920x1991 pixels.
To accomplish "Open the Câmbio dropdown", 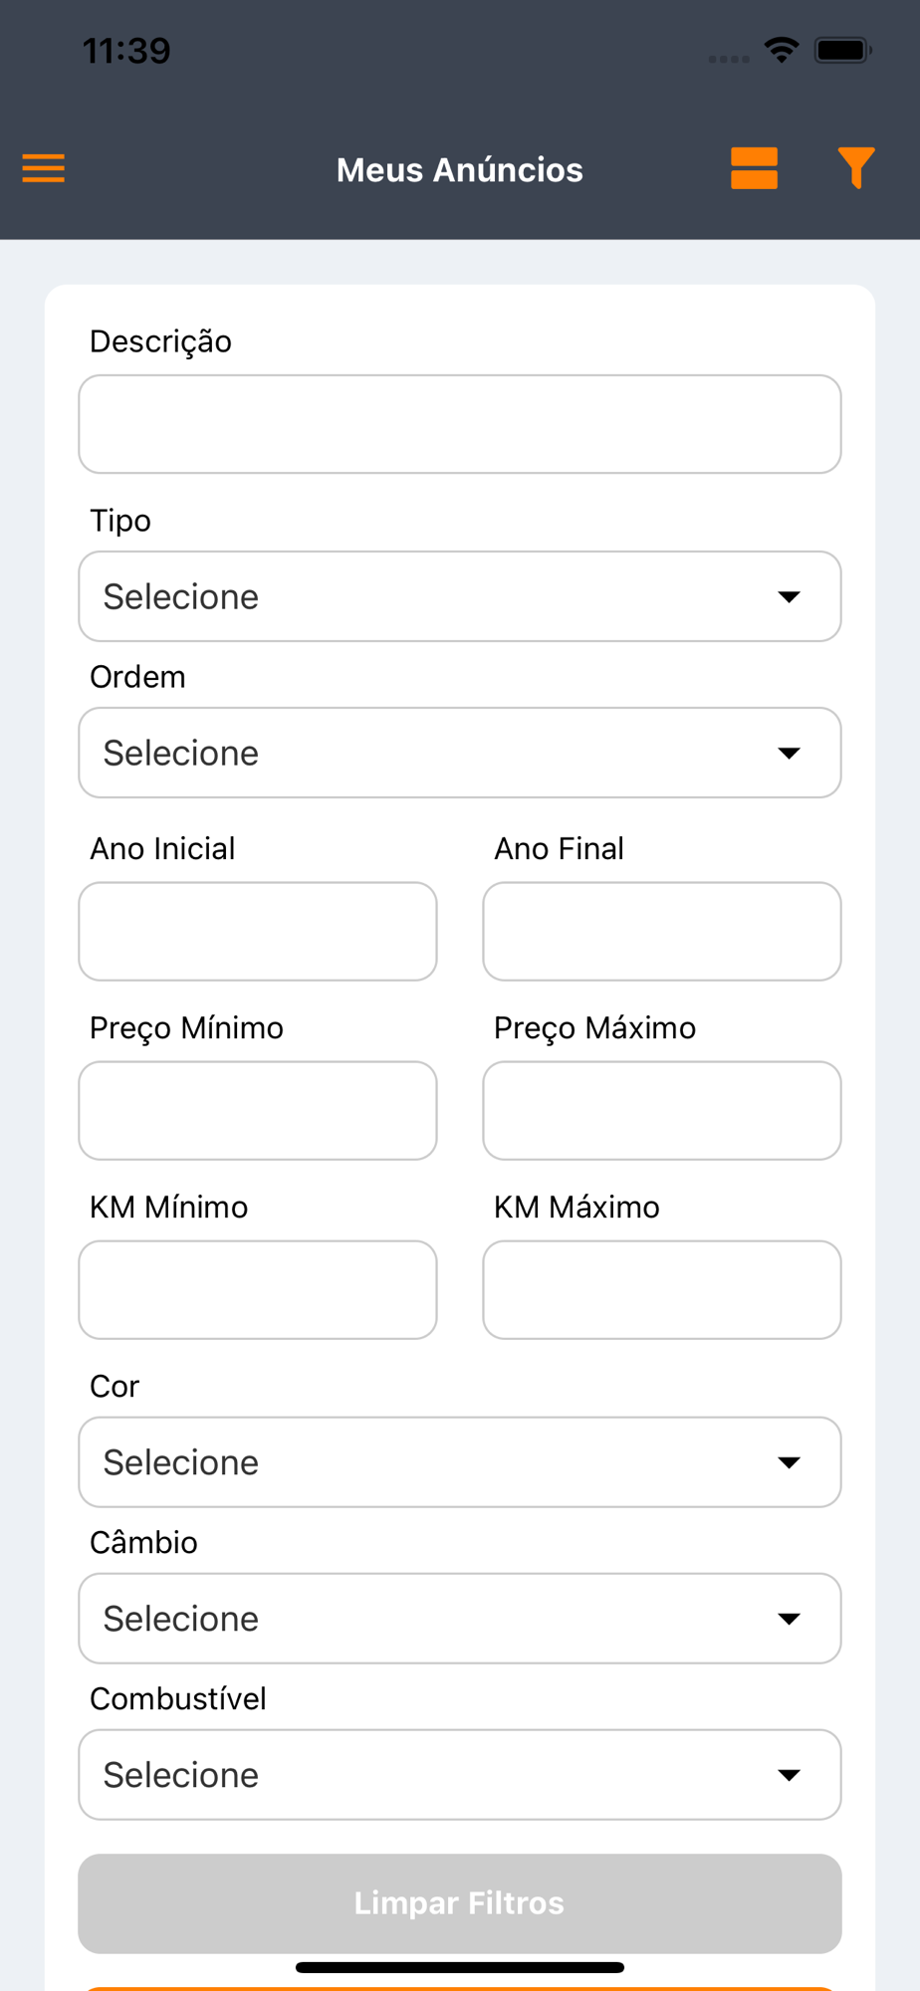I will tap(460, 1619).
